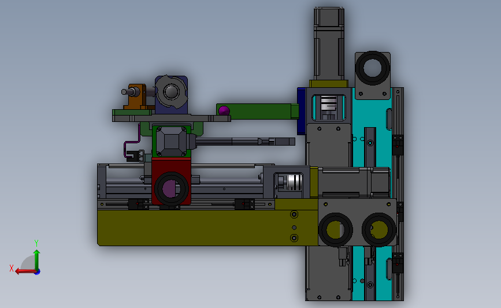Select the purple ball knob on green arm
501x308 pixels.
coord(224,111)
